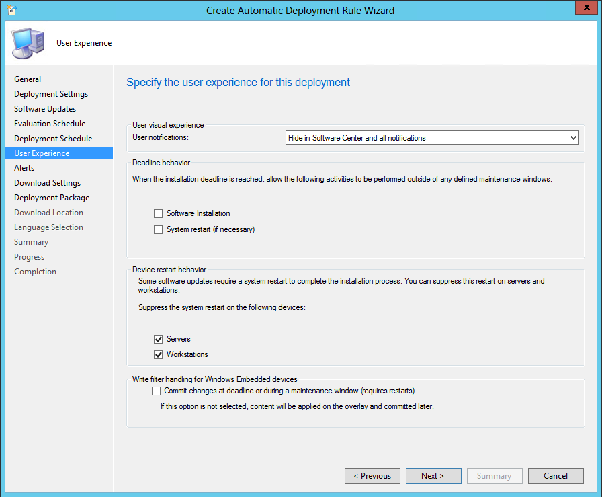Uncheck the Workstations restart suppression box
The width and height of the screenshot is (602, 497).
(158, 354)
